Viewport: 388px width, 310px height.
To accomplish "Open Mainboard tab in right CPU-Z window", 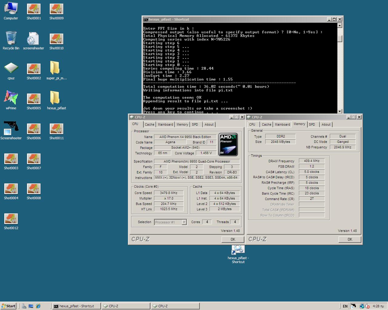I will point(283,124).
